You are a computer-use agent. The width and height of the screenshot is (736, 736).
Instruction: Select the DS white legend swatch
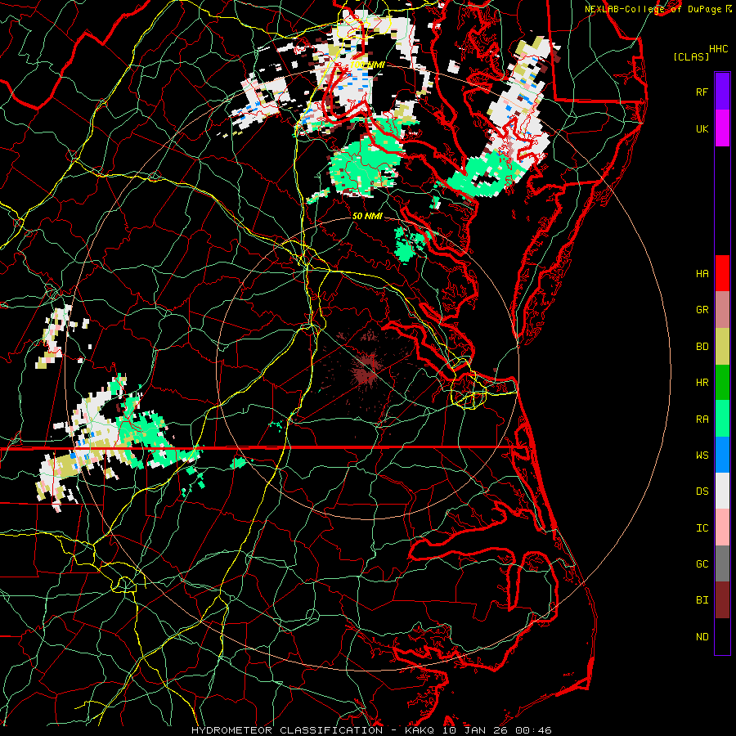tap(722, 491)
